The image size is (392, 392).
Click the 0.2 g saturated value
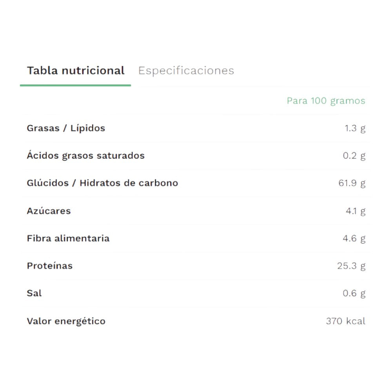tap(354, 156)
